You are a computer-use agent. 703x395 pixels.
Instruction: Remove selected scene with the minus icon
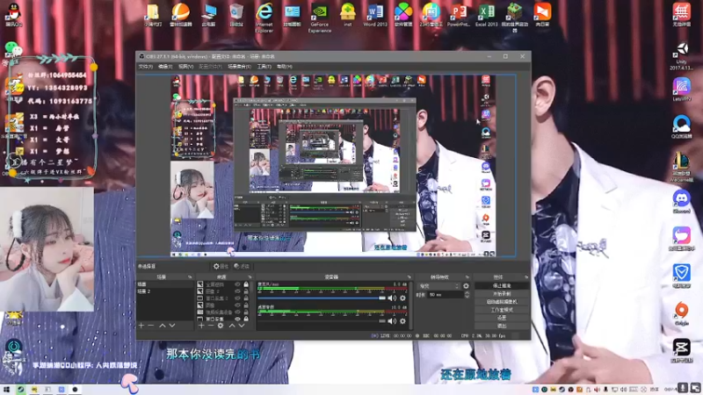point(151,326)
